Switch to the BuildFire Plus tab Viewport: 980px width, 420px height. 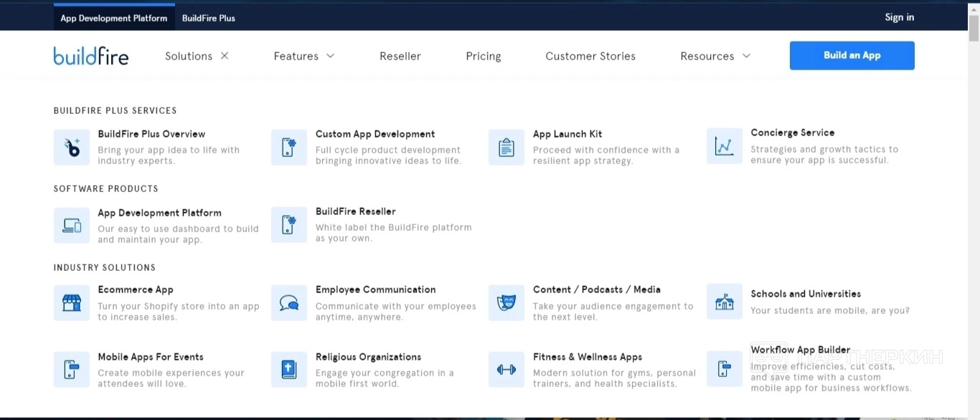click(x=209, y=18)
